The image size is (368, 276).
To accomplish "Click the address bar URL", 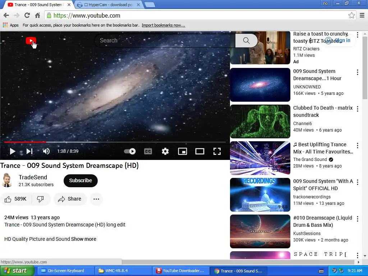I will coord(87,15).
